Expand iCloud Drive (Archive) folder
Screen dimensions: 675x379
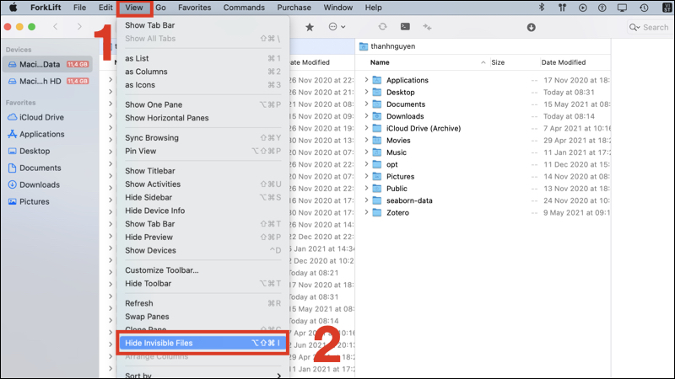click(x=366, y=128)
